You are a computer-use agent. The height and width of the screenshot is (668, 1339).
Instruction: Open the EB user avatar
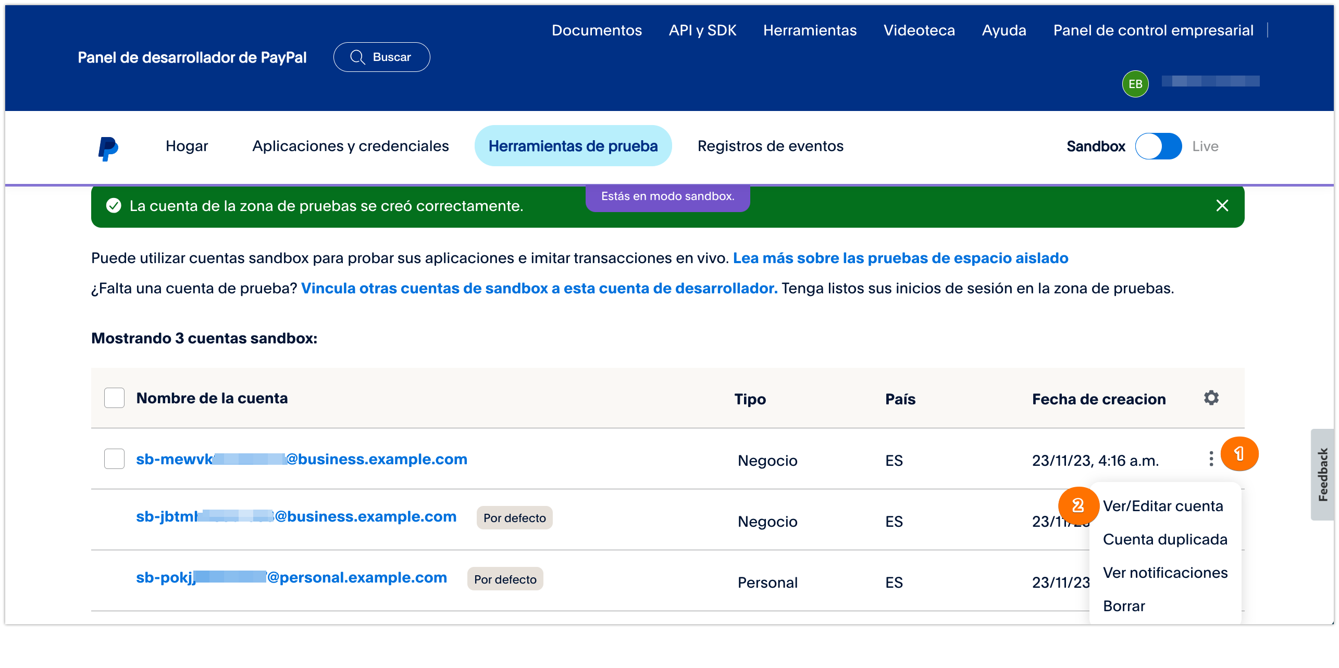click(1135, 84)
